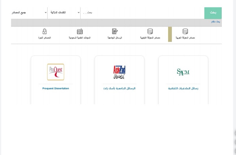Expand the الكلمات الدلالية search field dropdown
The height and width of the screenshot is (155, 236).
64,12
